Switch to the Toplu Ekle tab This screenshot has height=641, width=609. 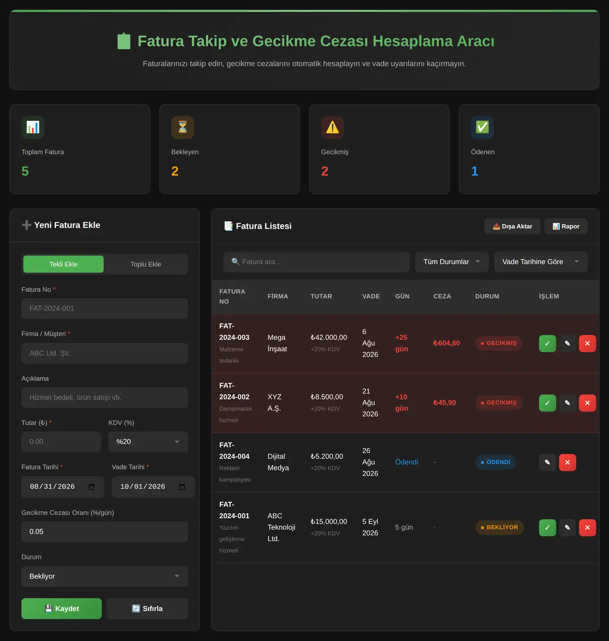(146, 264)
